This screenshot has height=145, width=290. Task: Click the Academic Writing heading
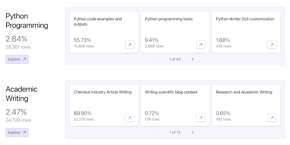[21, 93]
